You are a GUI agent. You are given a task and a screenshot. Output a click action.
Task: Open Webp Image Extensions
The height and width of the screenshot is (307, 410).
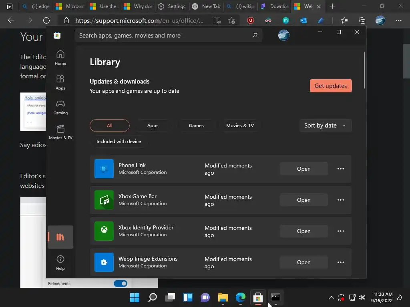pyautogui.click(x=303, y=262)
